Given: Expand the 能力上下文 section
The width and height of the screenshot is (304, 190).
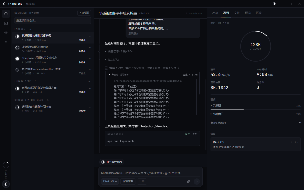Looking at the screenshot, I should (x=112, y=60).
